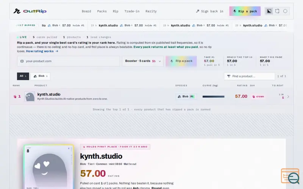Select the Blob species filter tab

[x=41, y=76]
